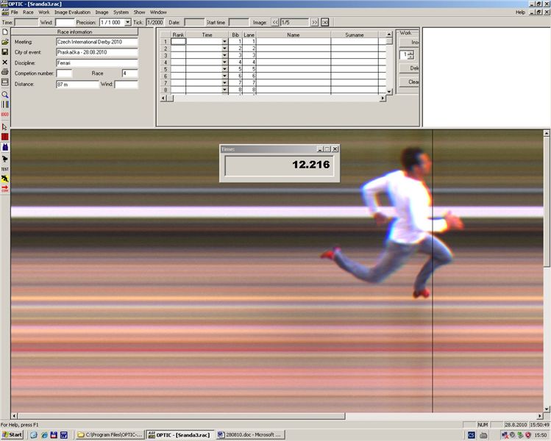Open the Time dropdown in results row 8
Screen dimensions: 551x441
pos(224,90)
